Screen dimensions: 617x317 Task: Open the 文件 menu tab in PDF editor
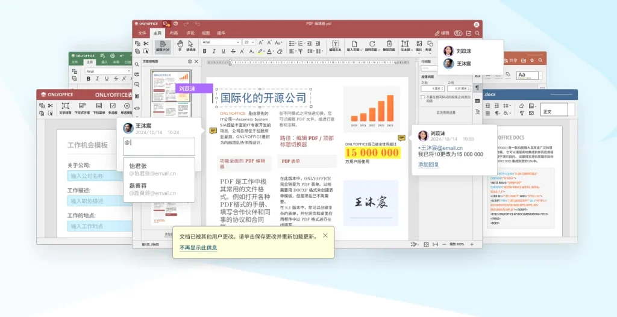coord(142,34)
